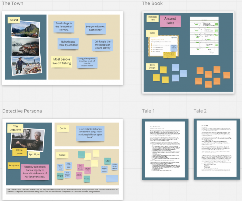Select the "Raised by her mother" blue note

point(114,166)
